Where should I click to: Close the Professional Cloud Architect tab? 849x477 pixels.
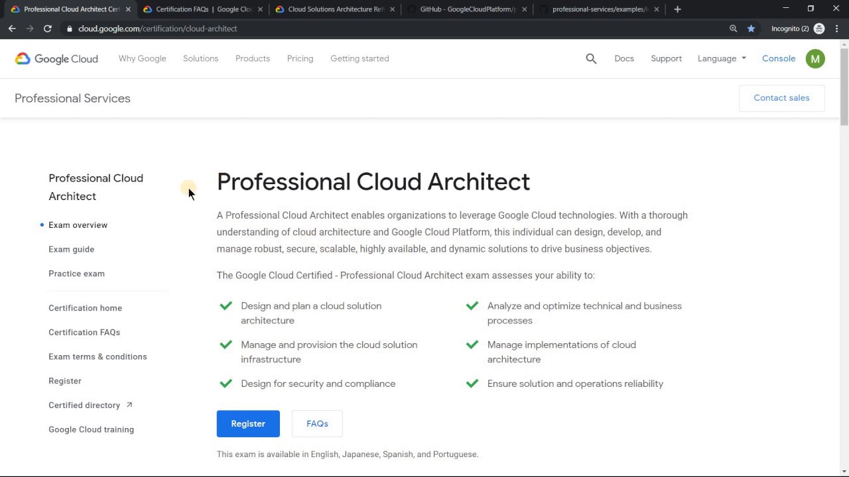click(128, 9)
